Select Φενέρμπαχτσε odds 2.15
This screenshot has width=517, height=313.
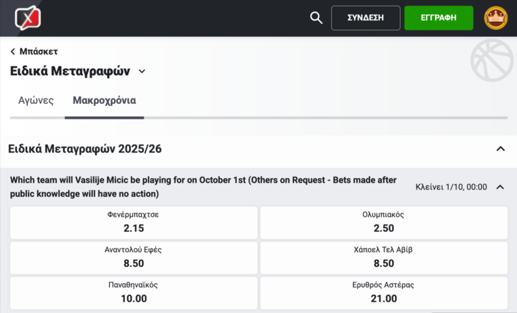coord(134,223)
